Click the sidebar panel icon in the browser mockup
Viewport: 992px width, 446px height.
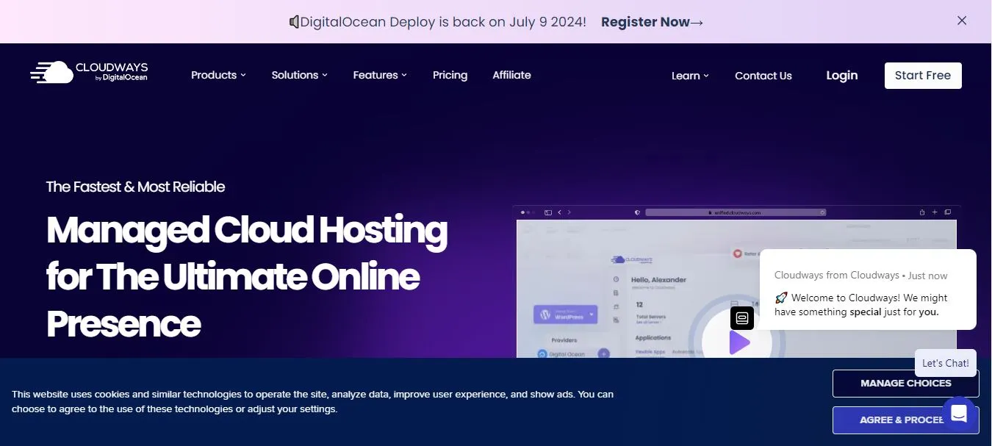coord(547,212)
